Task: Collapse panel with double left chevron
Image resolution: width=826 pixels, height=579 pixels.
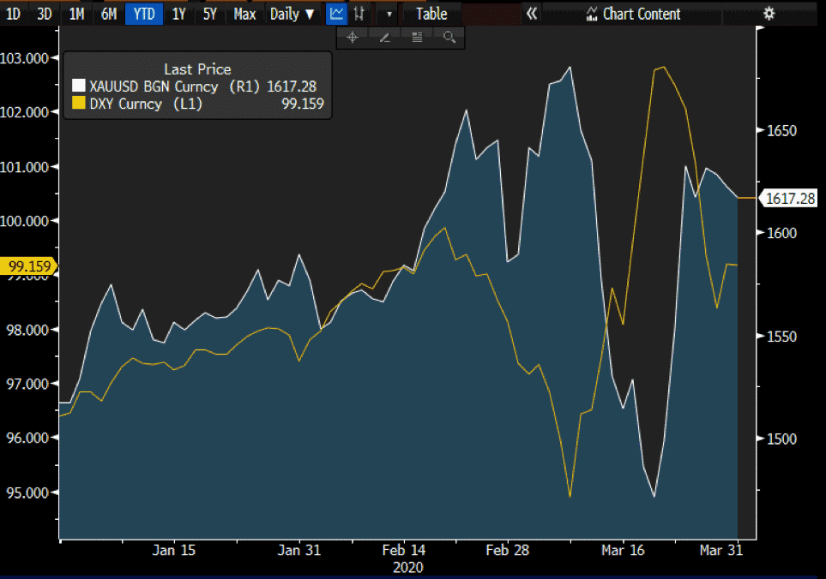Action: (x=532, y=14)
